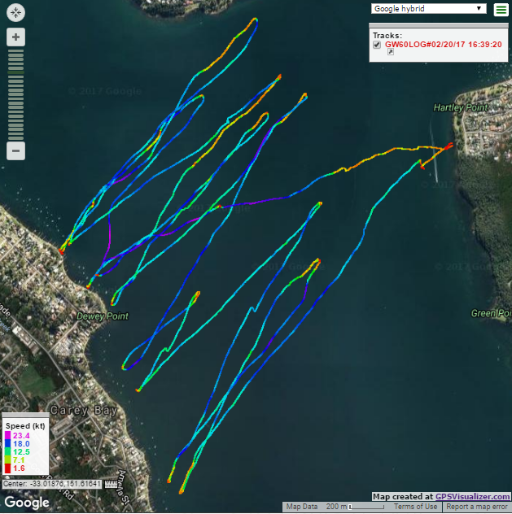Zoom in with the plus button
The width and height of the screenshot is (512, 514).
17,37
